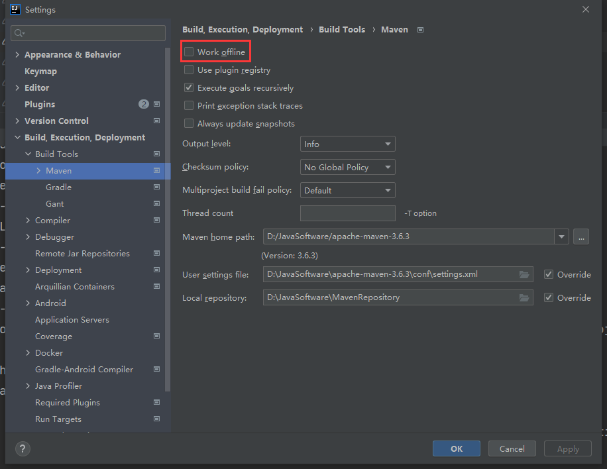Expand the Docker node
Viewport: 607px width, 469px height.
pyautogui.click(x=28, y=352)
